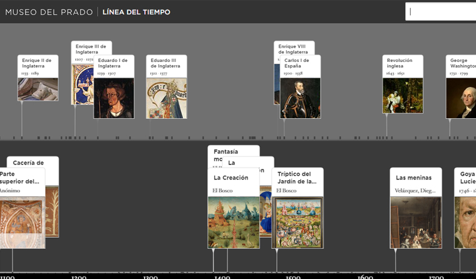Image resolution: width=476 pixels, height=279 pixels.
Task: Open the Museo del Prado logo link
Action: pos(49,12)
